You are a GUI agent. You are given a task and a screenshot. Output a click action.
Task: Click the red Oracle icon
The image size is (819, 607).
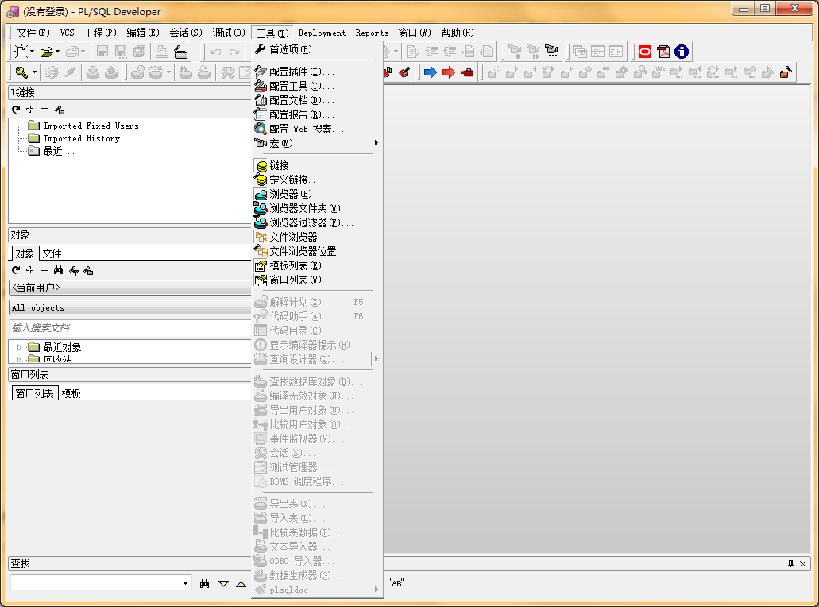pyautogui.click(x=645, y=52)
